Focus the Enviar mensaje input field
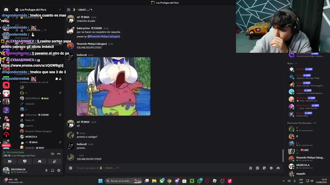 pos(160,168)
